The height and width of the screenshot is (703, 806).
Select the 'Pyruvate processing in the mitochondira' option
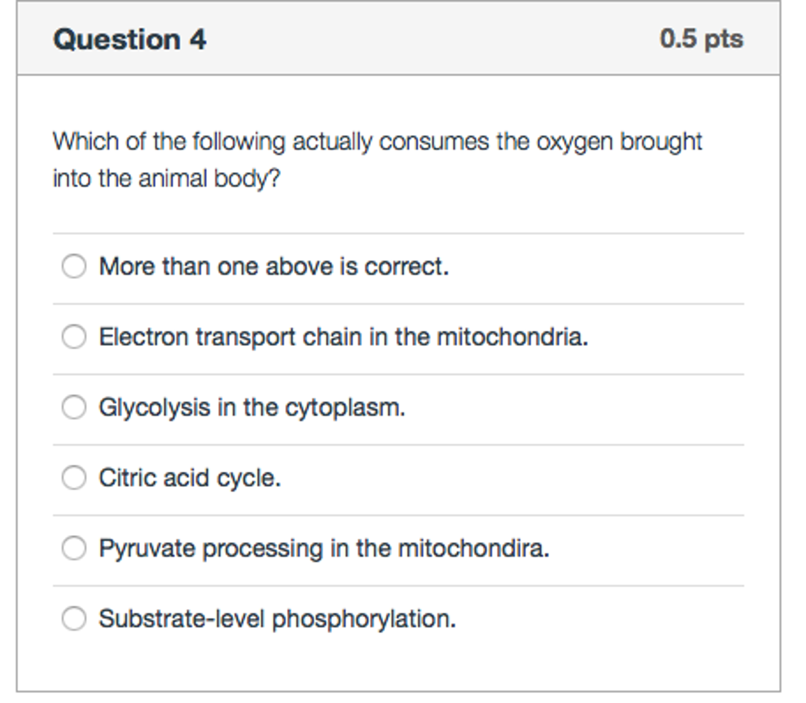tap(75, 549)
